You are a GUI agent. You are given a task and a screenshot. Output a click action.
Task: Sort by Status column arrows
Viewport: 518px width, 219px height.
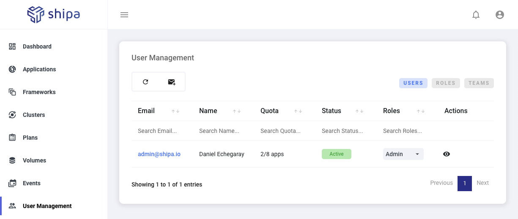click(359, 111)
